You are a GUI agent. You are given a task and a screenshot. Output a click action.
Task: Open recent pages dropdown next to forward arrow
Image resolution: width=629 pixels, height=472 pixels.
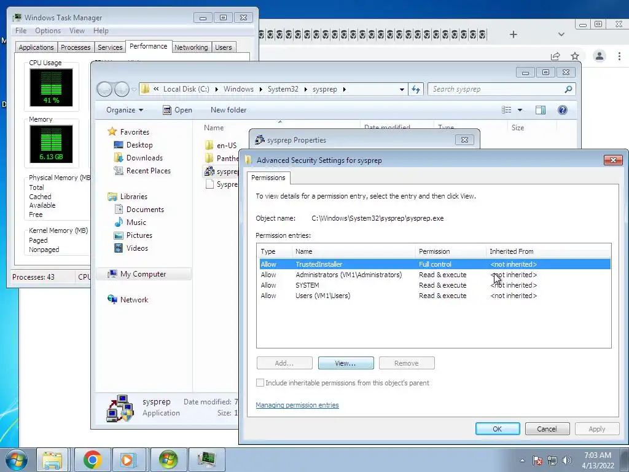[135, 90]
